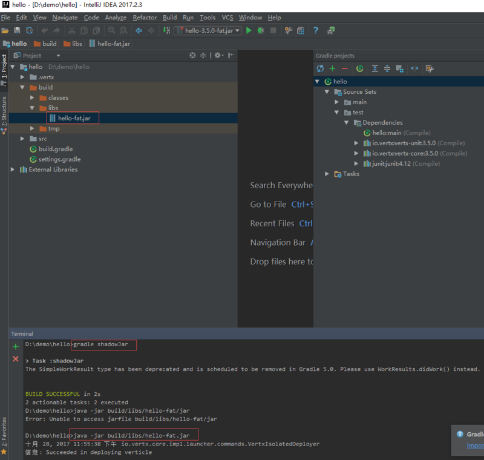Expand External Libraries node
484x460 pixels.
coord(13,169)
